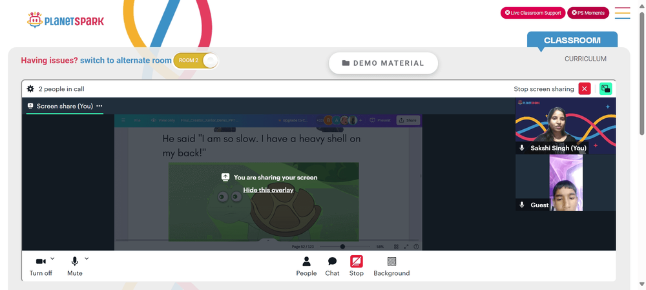This screenshot has width=646, height=290.
Task: Open the DEMO MATERIAL folder button
Action: pyautogui.click(x=383, y=63)
